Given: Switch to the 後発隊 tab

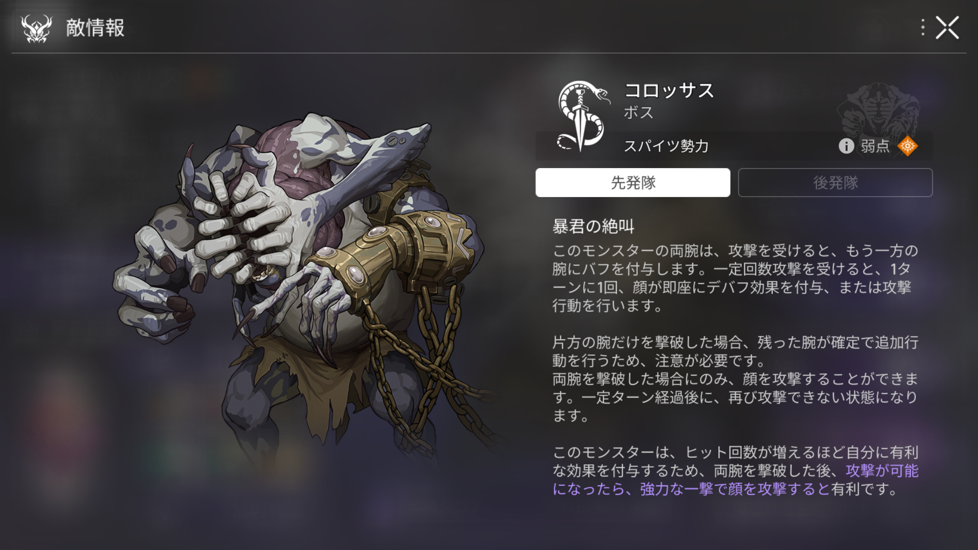Looking at the screenshot, I should tap(835, 182).
